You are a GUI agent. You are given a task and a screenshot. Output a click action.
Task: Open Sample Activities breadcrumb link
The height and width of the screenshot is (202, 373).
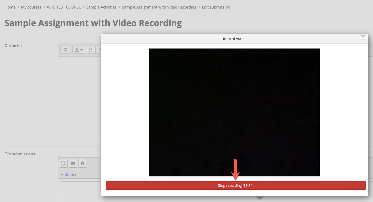coord(101,7)
